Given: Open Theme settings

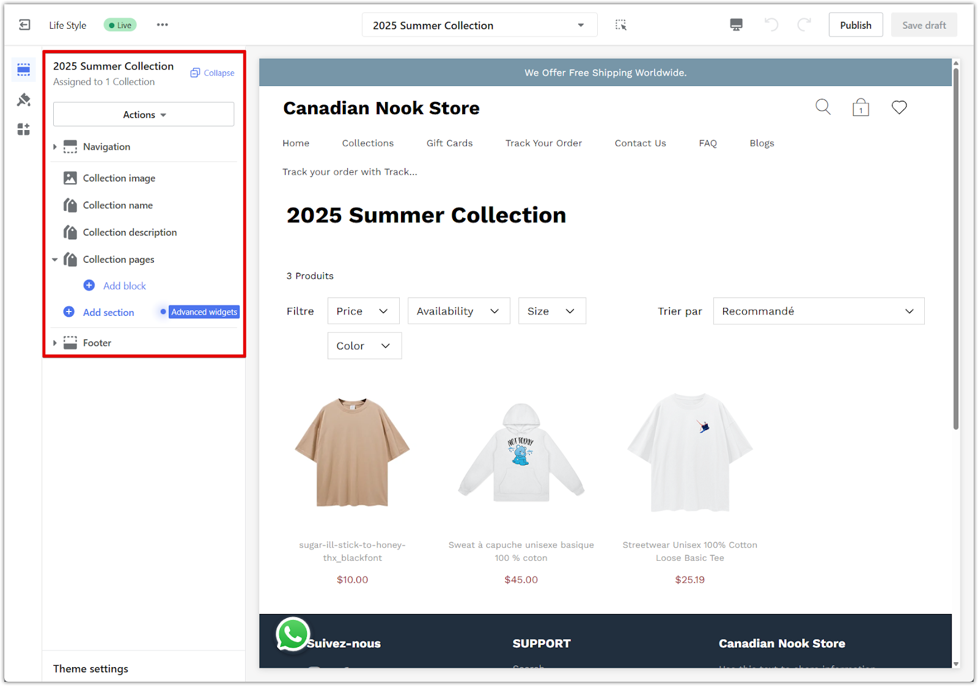Looking at the screenshot, I should coord(90,668).
